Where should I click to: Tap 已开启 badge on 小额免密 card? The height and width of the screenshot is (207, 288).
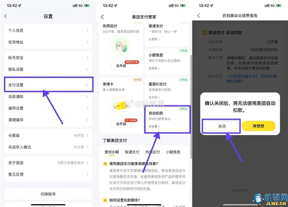(183, 51)
